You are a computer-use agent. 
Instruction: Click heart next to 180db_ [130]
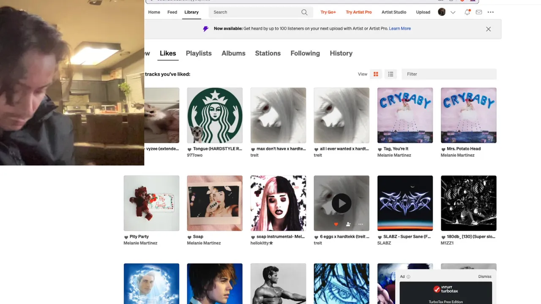pos(443,237)
